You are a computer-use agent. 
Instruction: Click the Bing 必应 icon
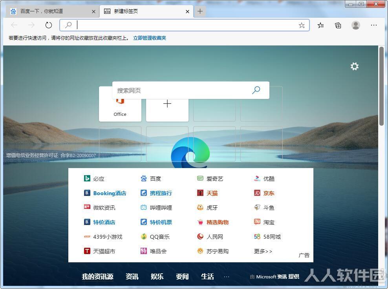(x=87, y=178)
